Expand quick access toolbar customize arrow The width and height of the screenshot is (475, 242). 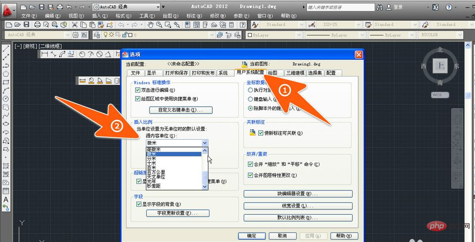164,7
